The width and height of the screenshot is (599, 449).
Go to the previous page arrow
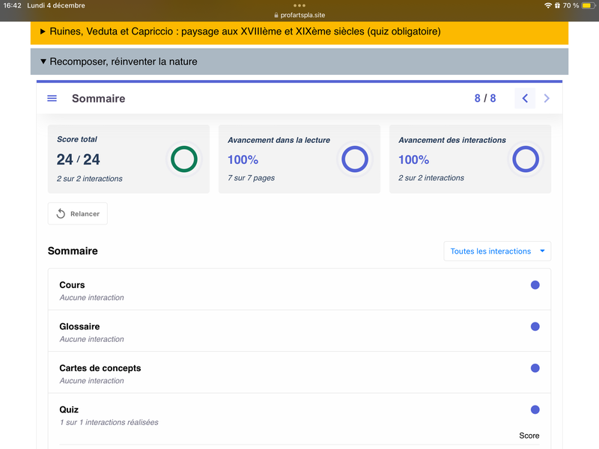[x=525, y=99]
